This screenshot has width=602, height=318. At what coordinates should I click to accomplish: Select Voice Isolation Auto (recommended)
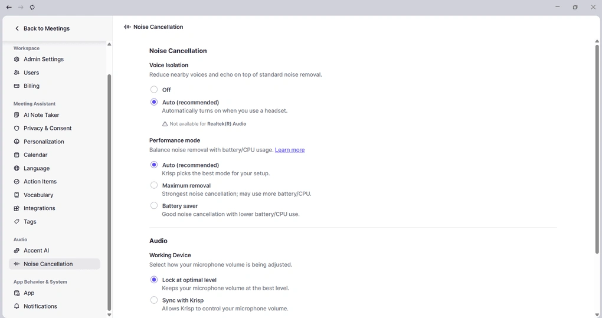(154, 102)
